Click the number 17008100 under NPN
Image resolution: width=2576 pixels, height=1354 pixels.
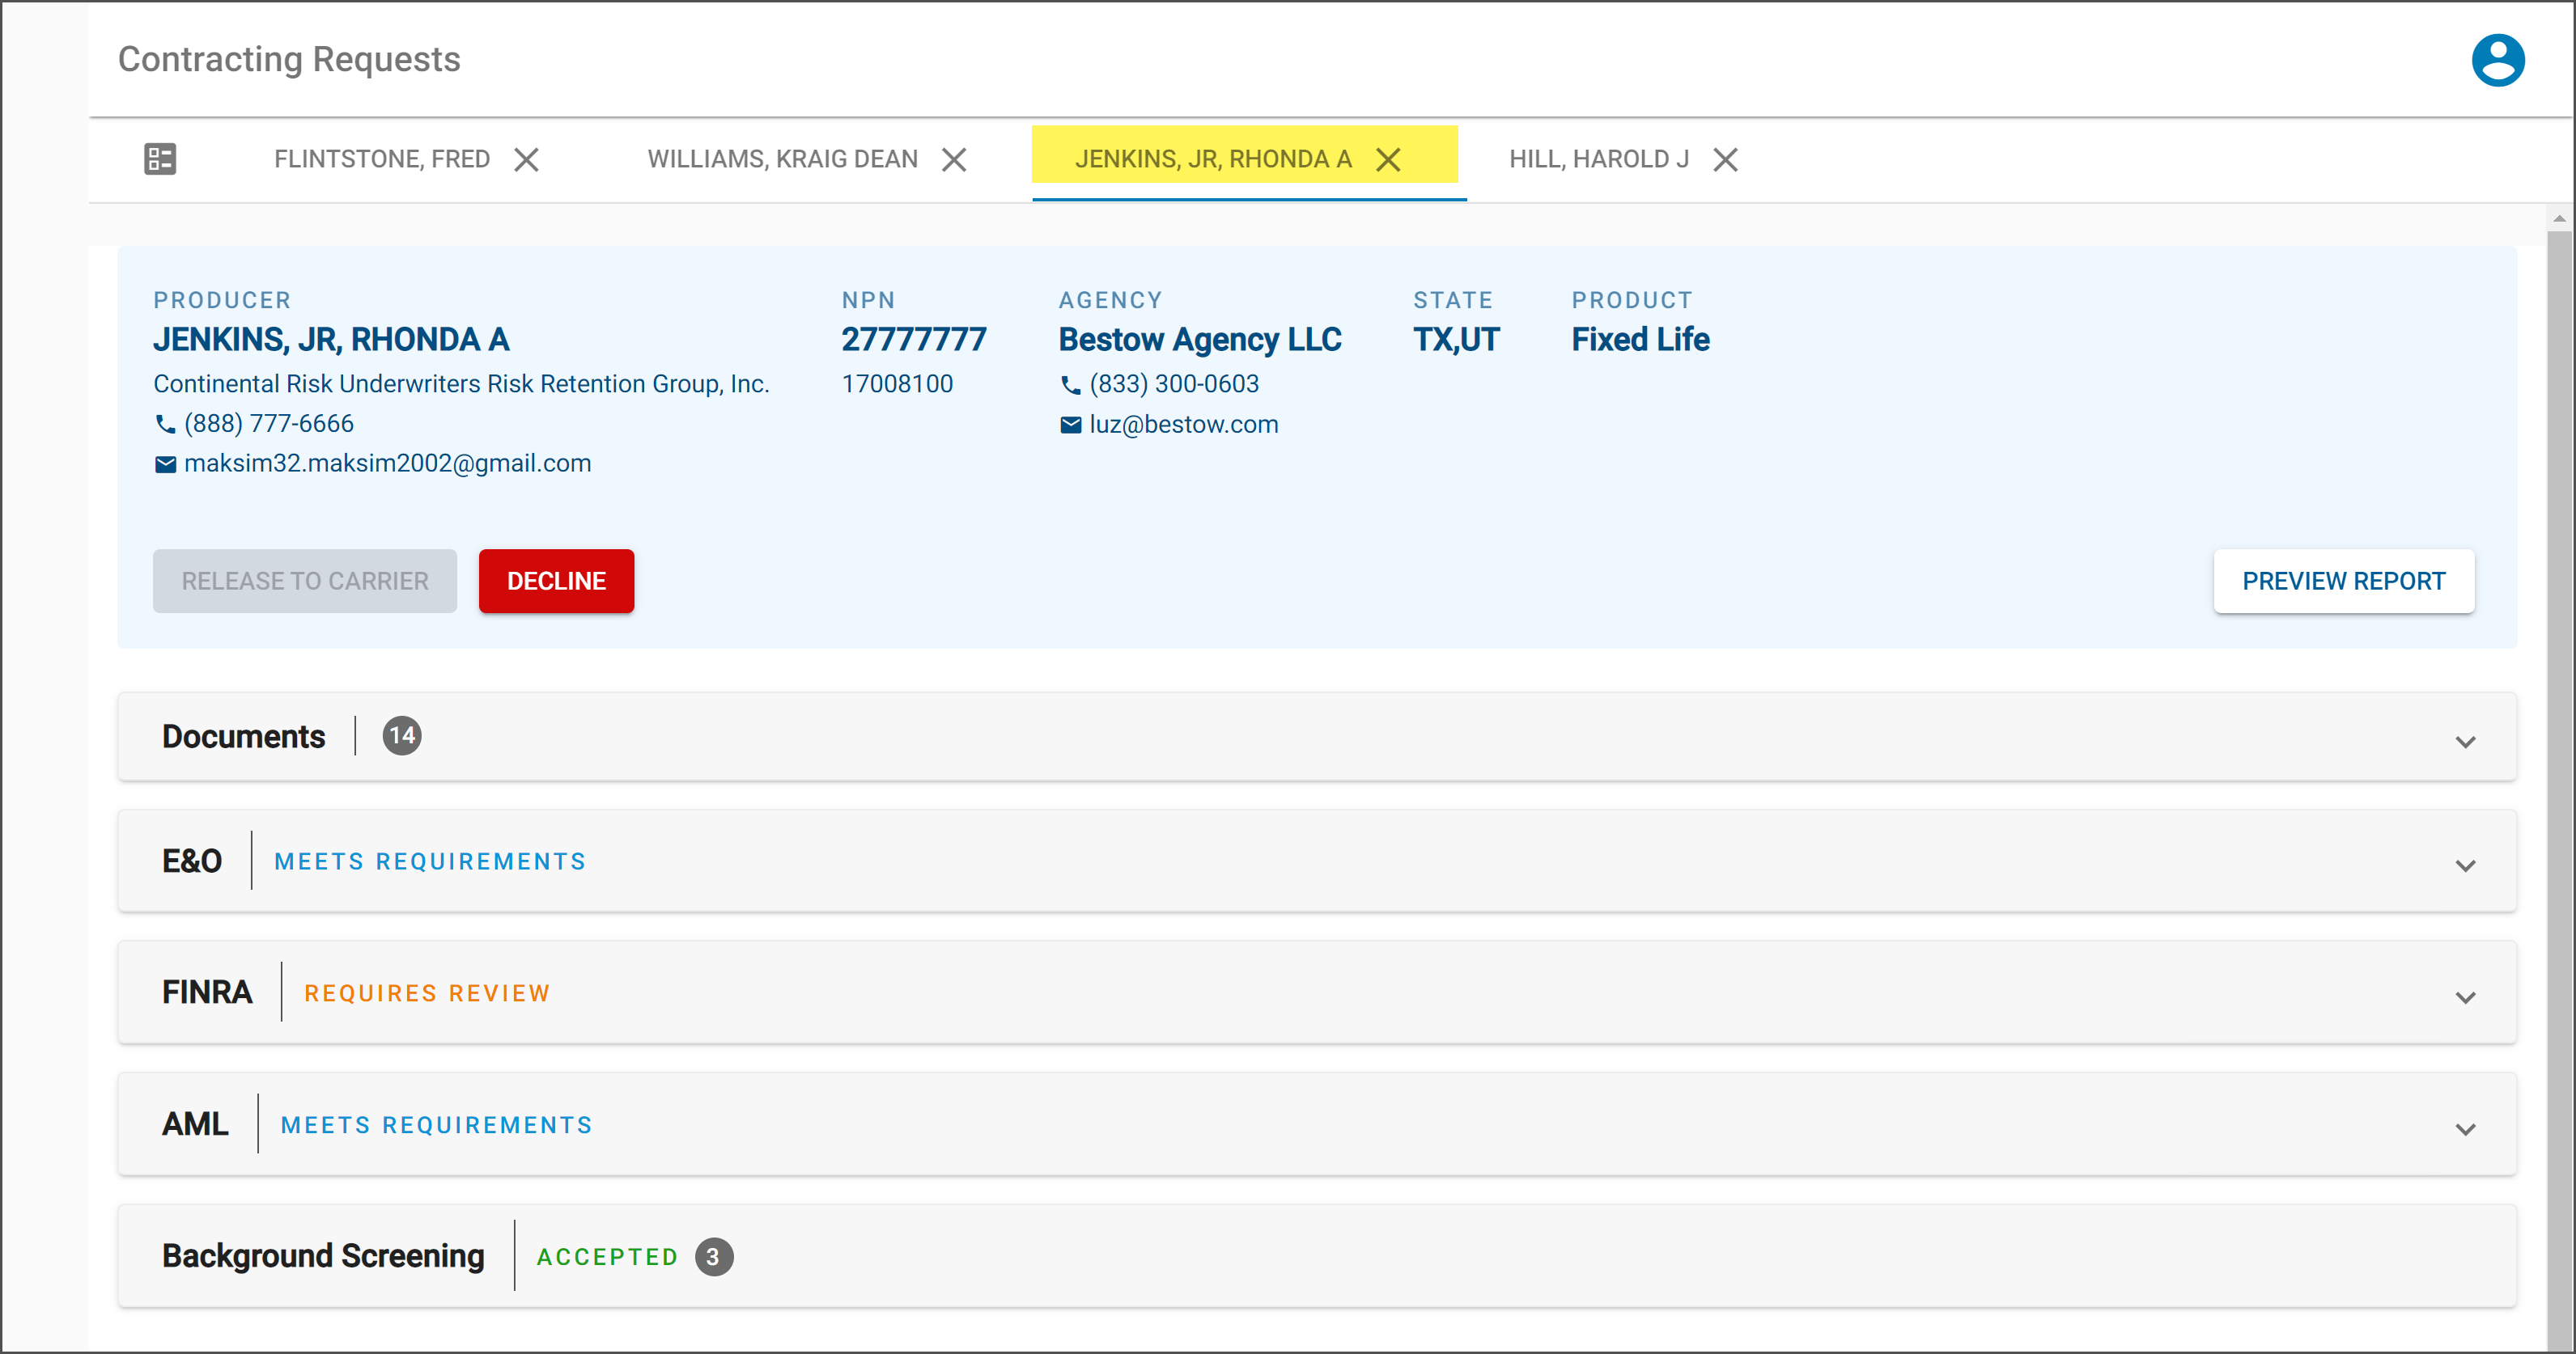(x=897, y=383)
